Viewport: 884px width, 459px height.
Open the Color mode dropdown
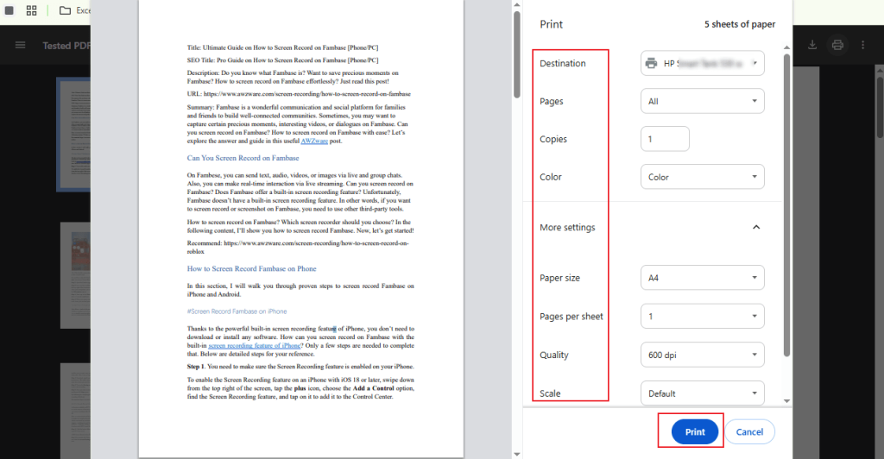(x=703, y=177)
